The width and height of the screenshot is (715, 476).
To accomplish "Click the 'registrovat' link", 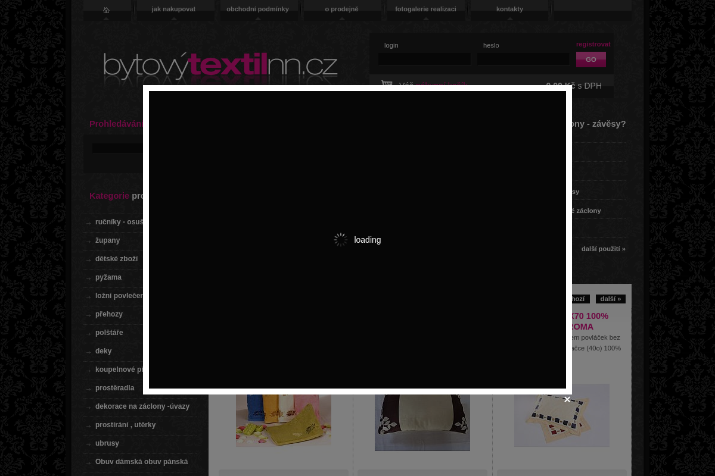I will pyautogui.click(x=593, y=44).
